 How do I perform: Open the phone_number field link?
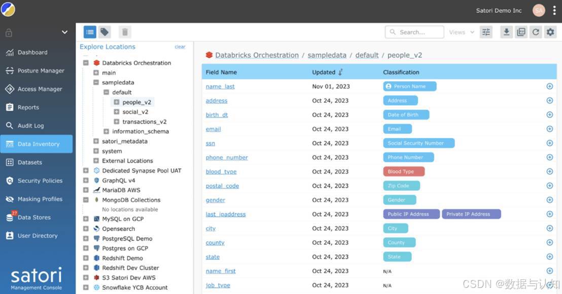pyautogui.click(x=227, y=157)
